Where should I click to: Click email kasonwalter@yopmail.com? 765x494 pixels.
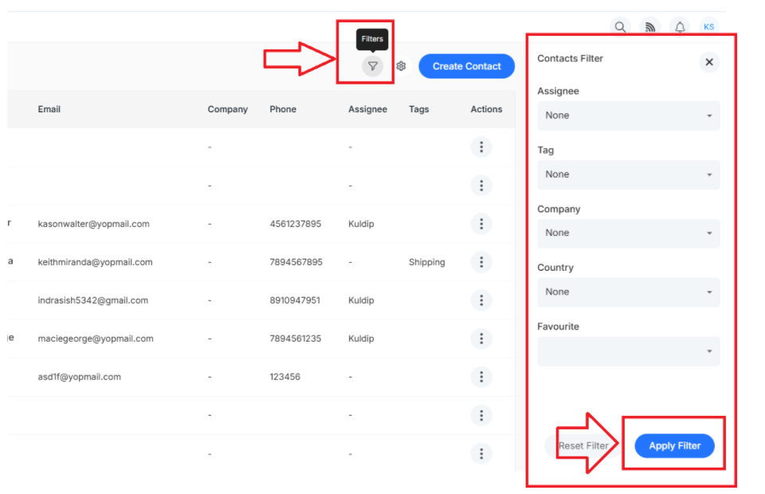coord(94,224)
